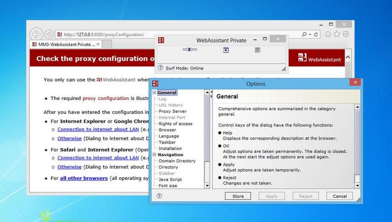Select Language in the options tree

click(x=169, y=136)
